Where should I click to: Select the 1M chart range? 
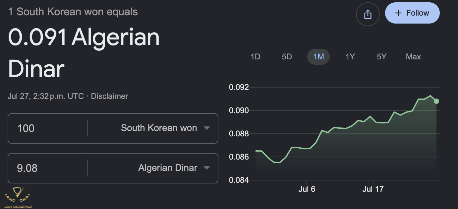point(318,57)
